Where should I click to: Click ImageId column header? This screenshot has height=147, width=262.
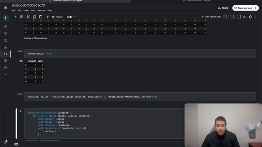[32, 61]
